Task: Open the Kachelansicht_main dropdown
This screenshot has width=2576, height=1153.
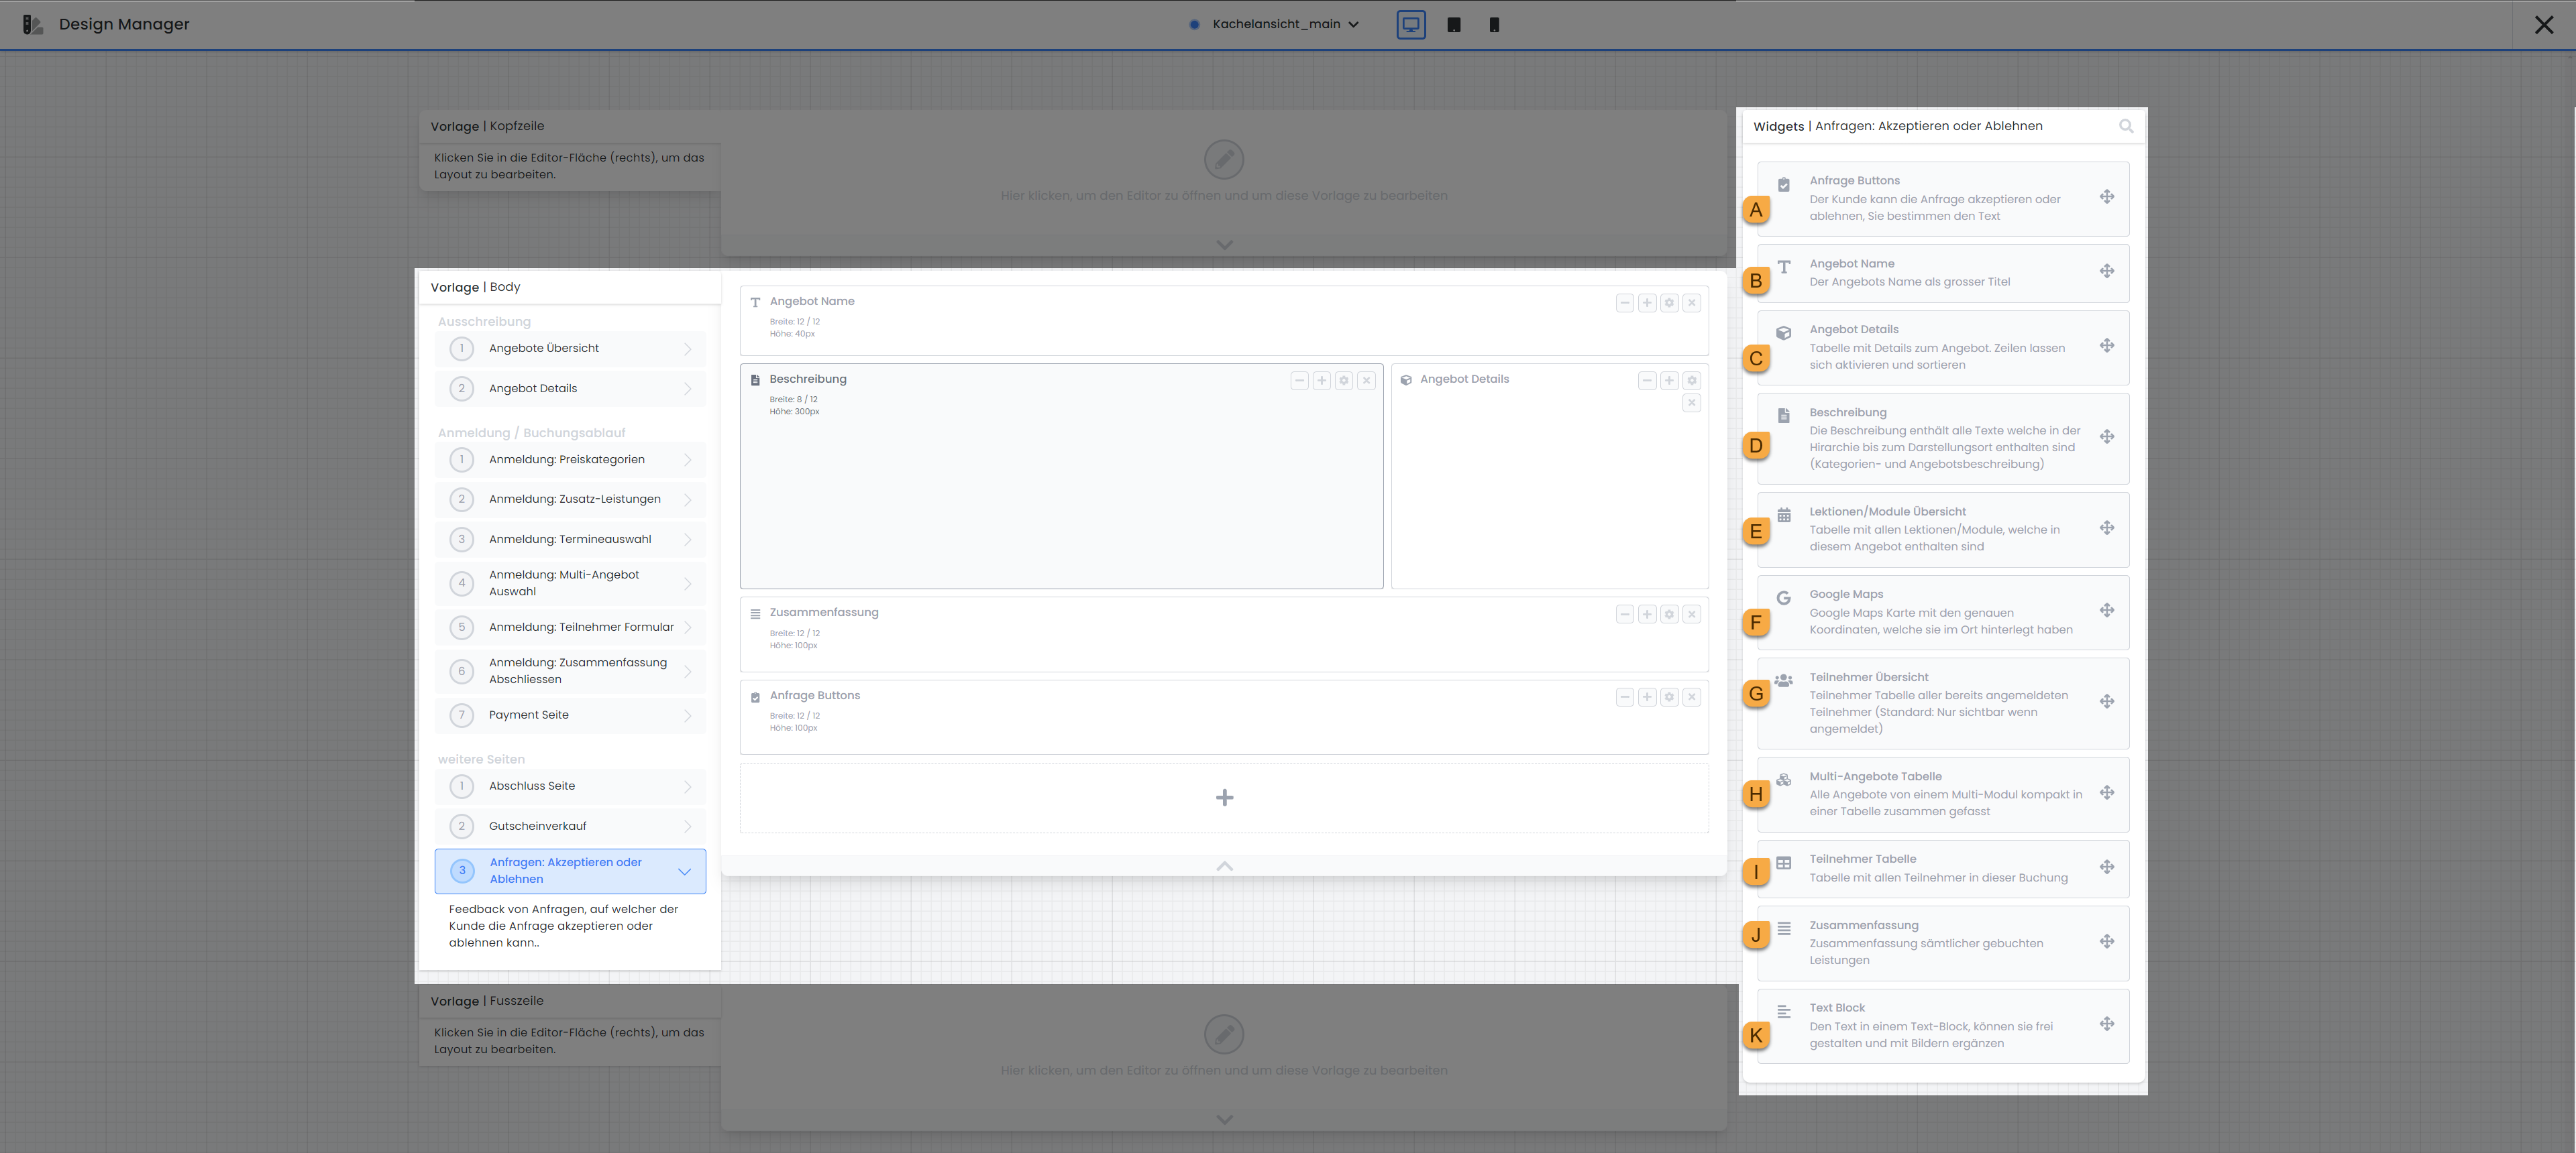Action: 1285,25
